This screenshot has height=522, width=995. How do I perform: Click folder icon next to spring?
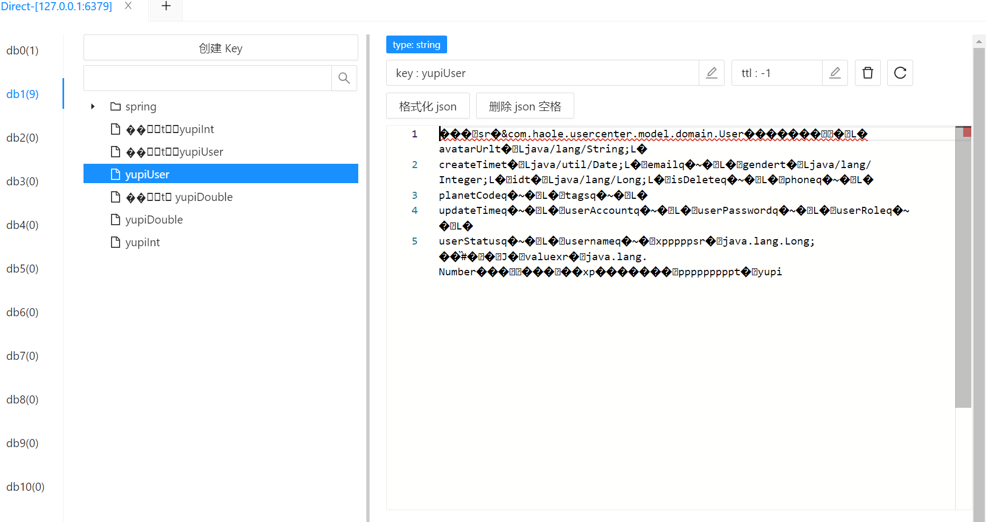tap(115, 107)
